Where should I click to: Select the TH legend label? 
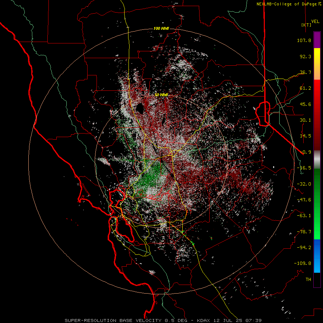coord(308,280)
